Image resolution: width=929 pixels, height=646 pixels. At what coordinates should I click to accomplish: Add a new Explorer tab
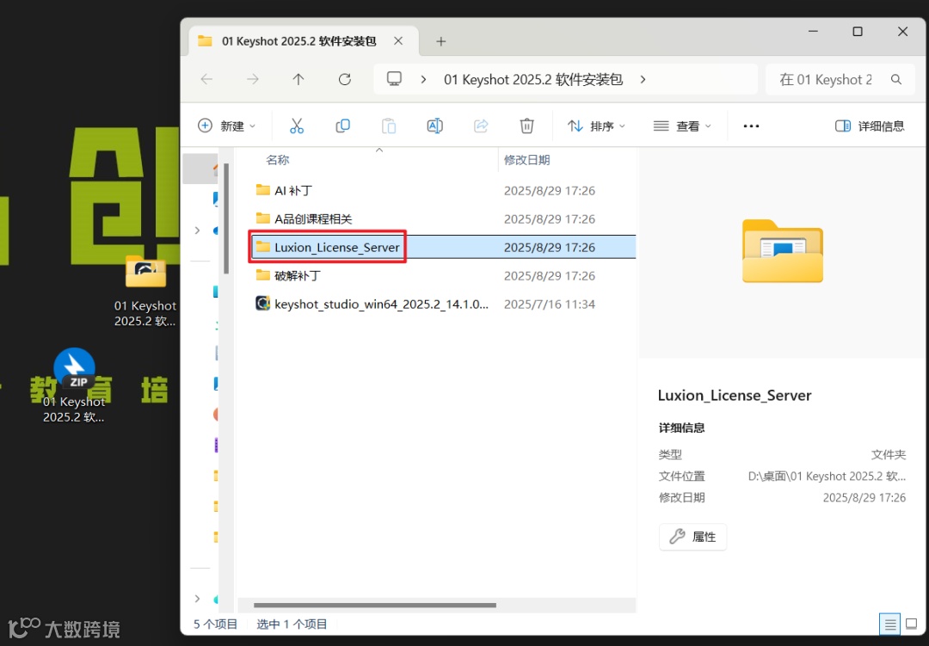(x=440, y=41)
